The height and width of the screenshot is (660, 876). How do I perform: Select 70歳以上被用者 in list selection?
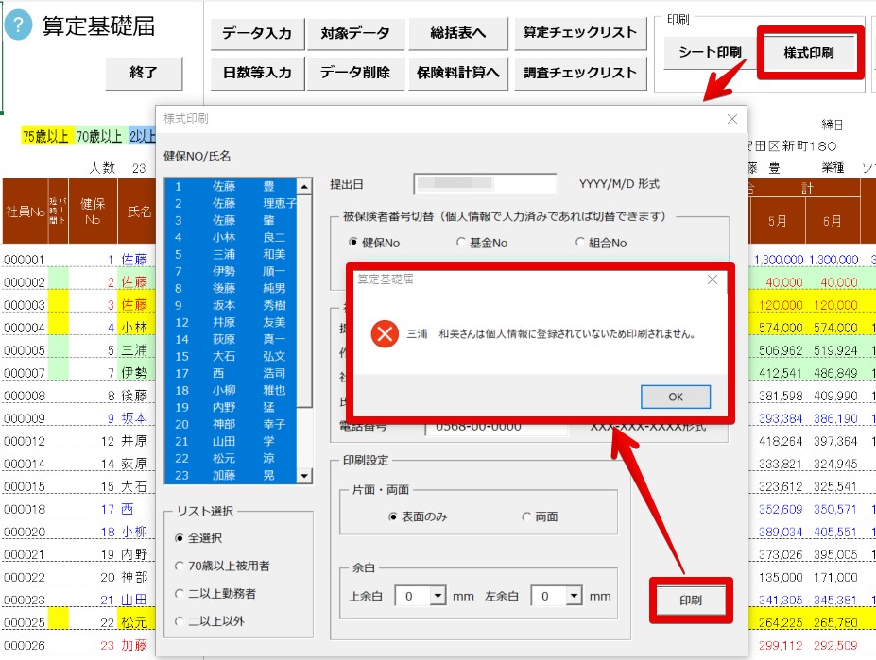(x=180, y=566)
